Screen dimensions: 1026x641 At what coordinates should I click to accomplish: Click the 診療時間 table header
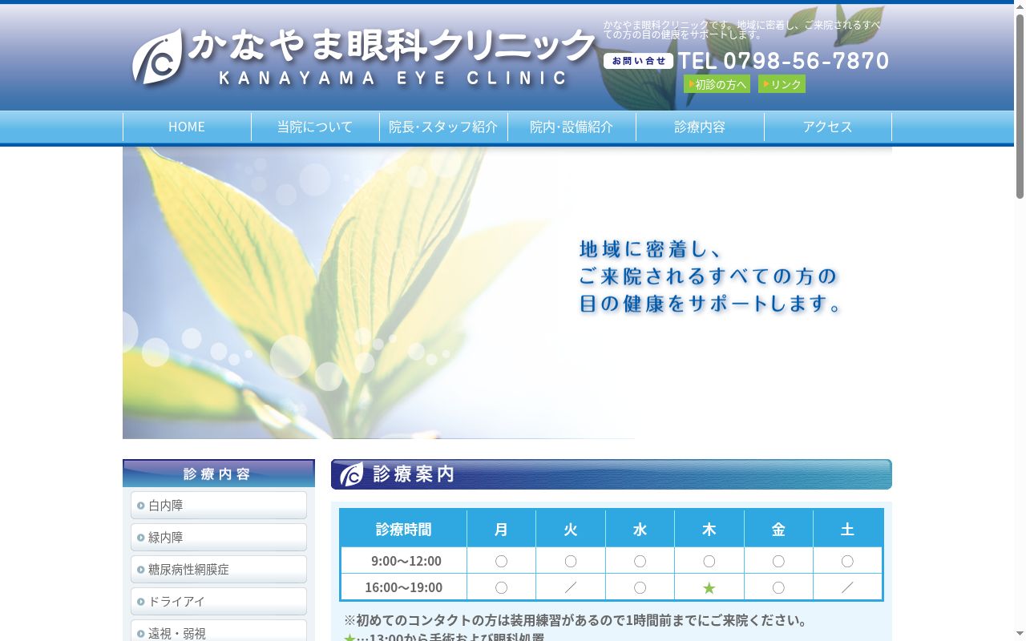click(404, 529)
